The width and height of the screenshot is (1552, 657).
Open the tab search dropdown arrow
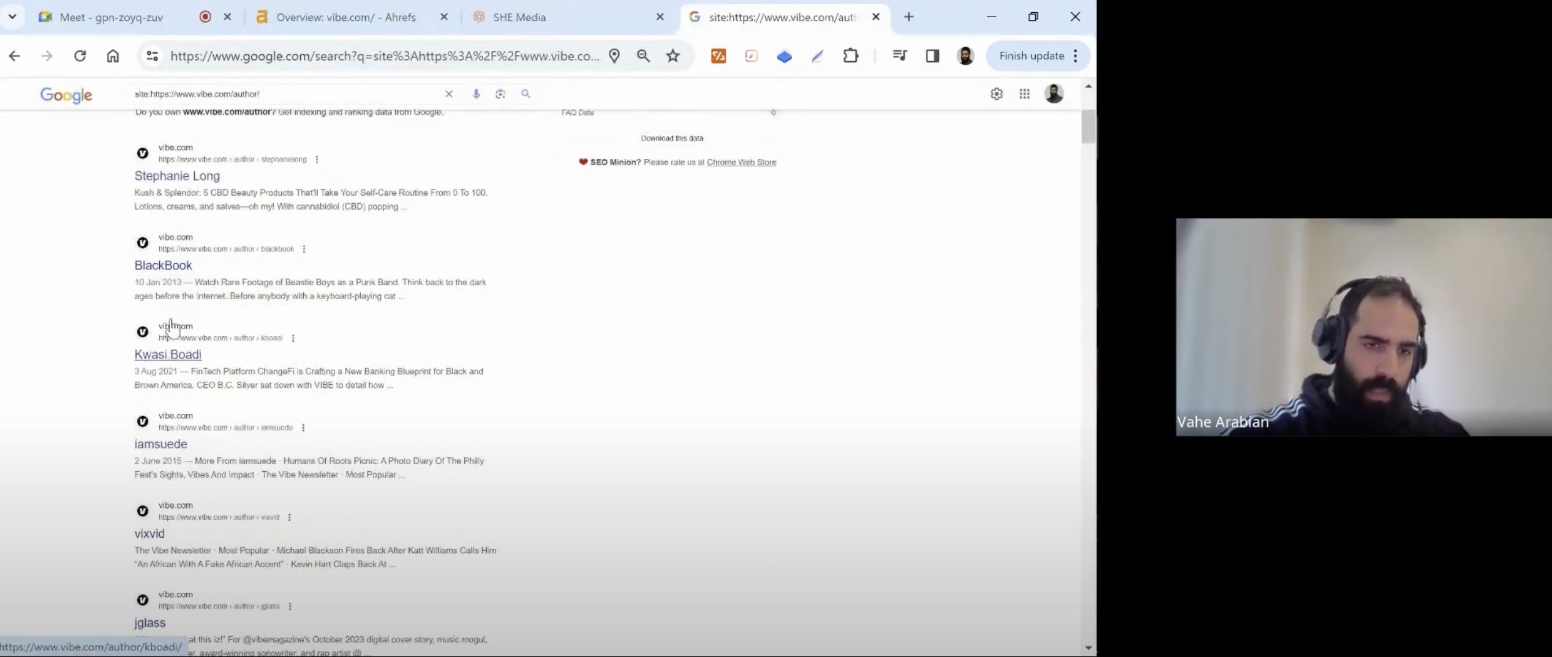coord(12,17)
